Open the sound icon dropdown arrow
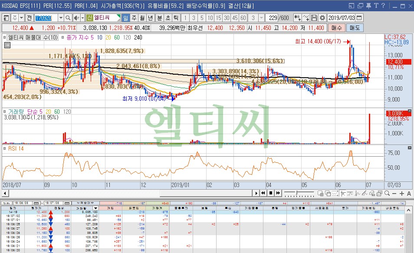 pos(82,18)
